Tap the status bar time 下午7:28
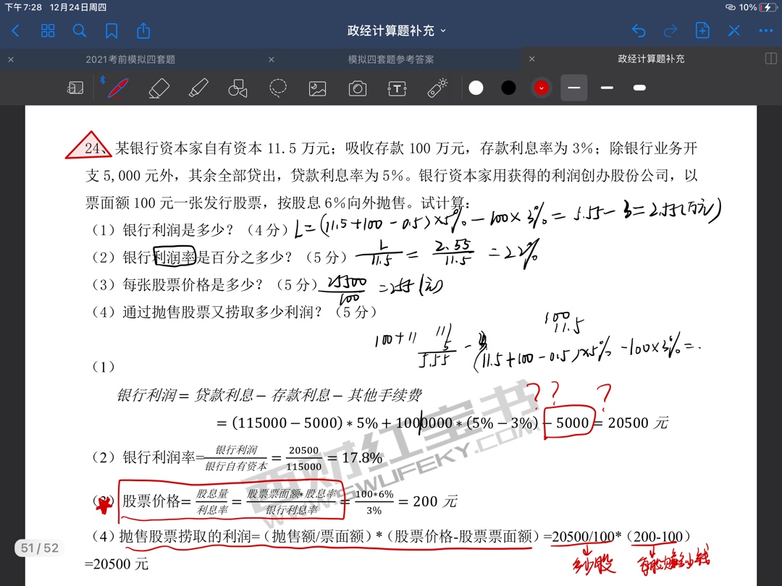 [x=23, y=7]
